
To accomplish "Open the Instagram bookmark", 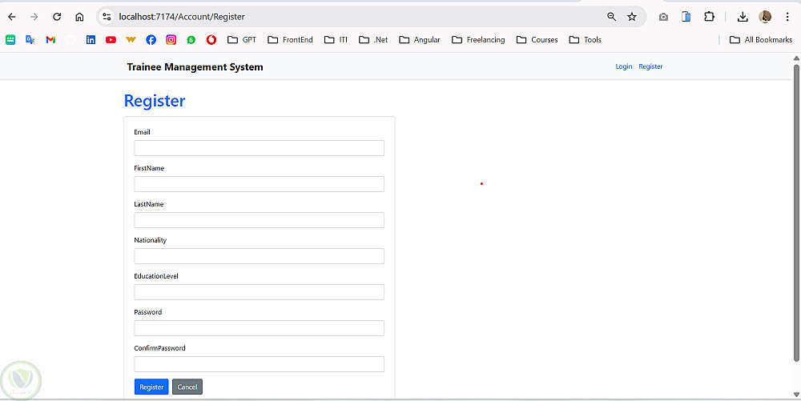I will click(x=171, y=40).
